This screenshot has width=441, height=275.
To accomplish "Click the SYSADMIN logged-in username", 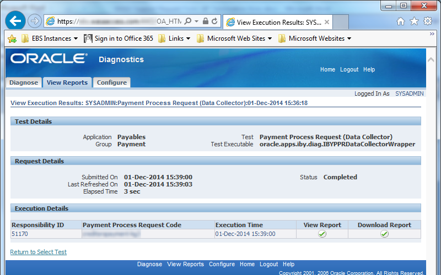I will coord(410,94).
